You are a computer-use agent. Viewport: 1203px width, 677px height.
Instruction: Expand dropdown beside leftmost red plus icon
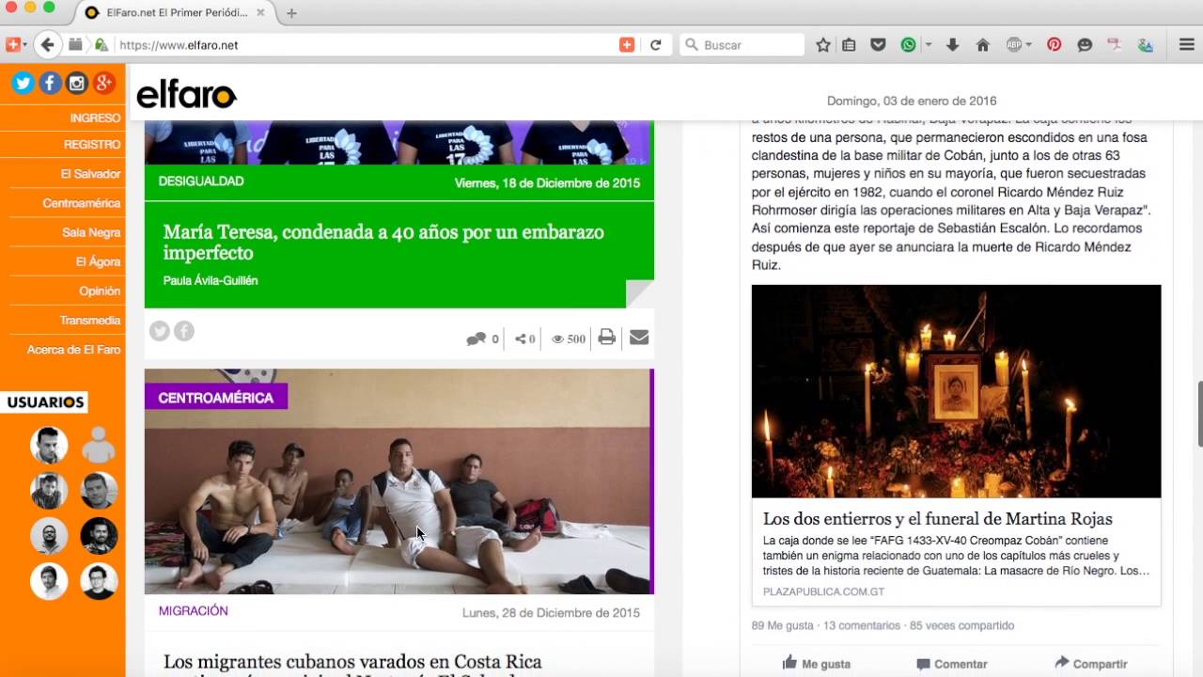coord(25,44)
